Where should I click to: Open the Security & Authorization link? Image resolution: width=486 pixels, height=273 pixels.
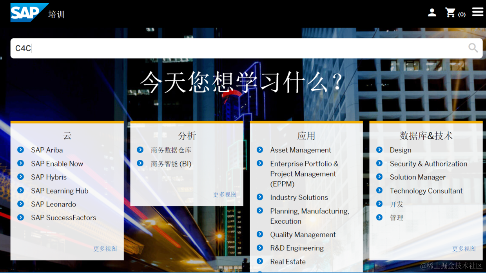pos(428,164)
